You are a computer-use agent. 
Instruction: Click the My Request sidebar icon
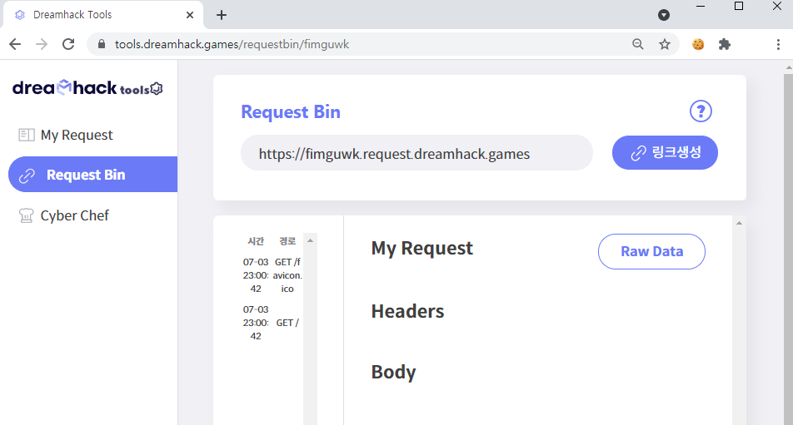click(27, 135)
